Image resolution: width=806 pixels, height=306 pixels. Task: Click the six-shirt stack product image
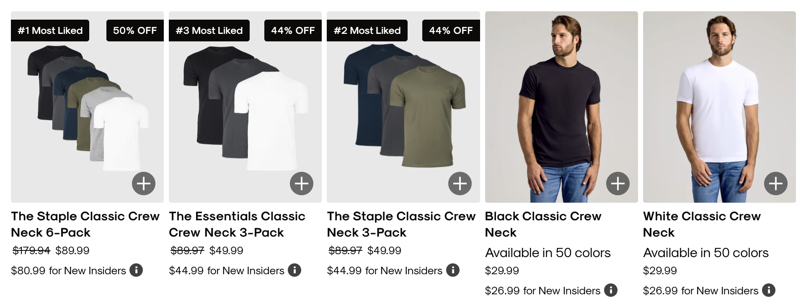click(87, 109)
